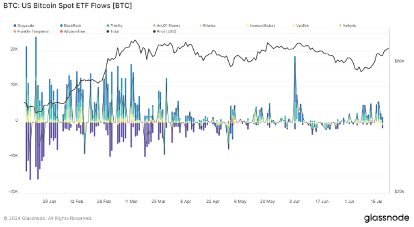
Task: Click the Franklin Templeton legend entry
Action: pos(31,31)
